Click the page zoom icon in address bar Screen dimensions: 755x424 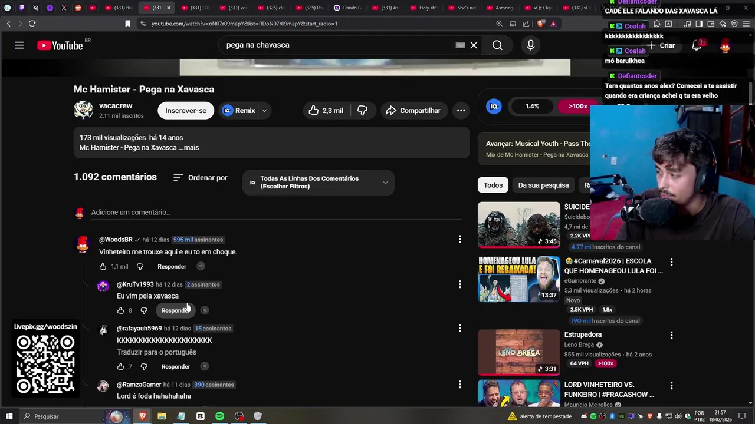pos(499,24)
